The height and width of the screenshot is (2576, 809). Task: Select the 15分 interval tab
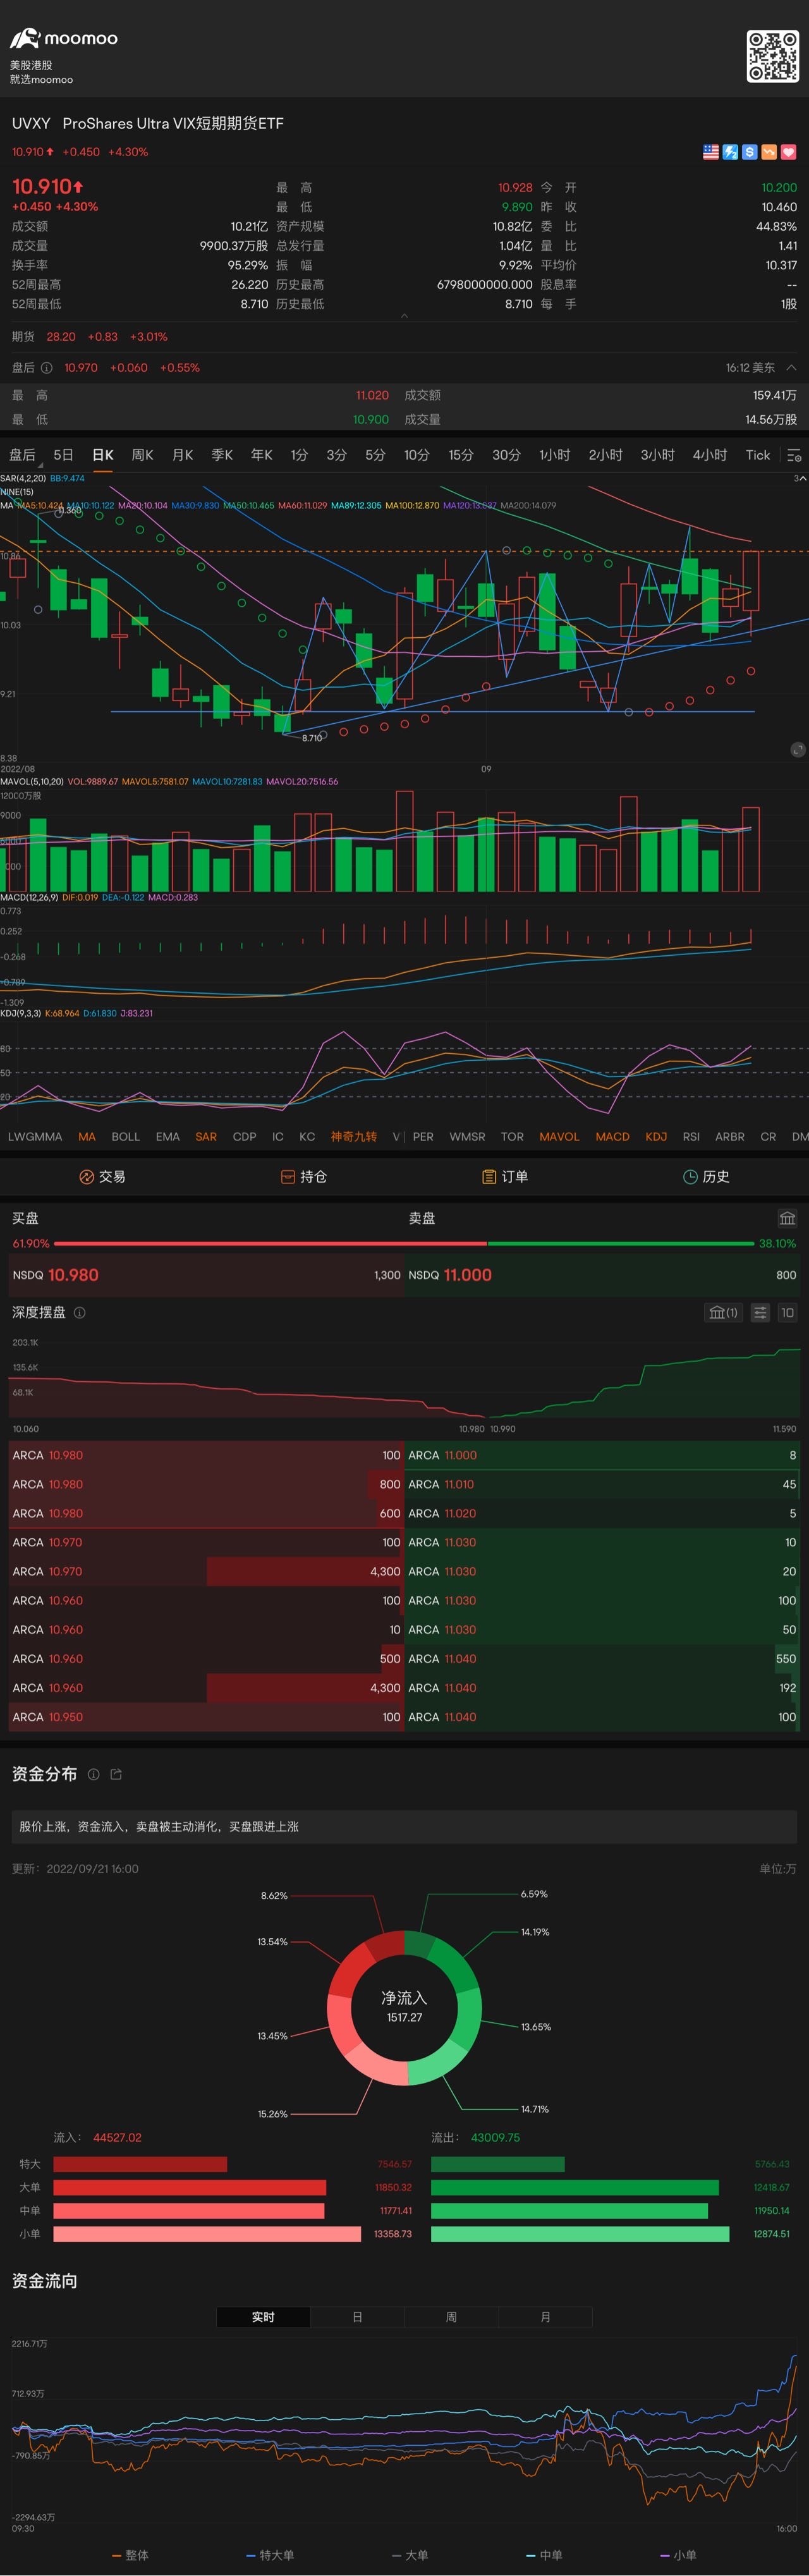[x=461, y=455]
